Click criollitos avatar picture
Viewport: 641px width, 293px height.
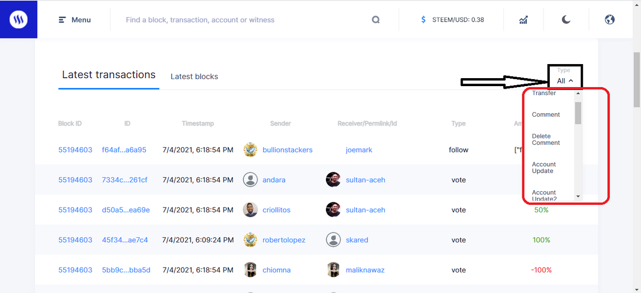point(250,210)
